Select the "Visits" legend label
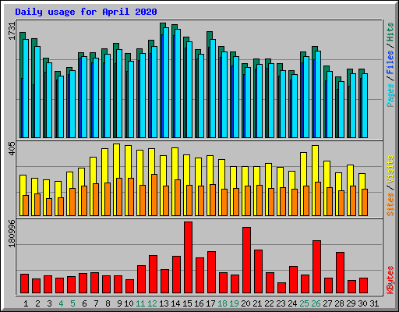 click(x=390, y=170)
